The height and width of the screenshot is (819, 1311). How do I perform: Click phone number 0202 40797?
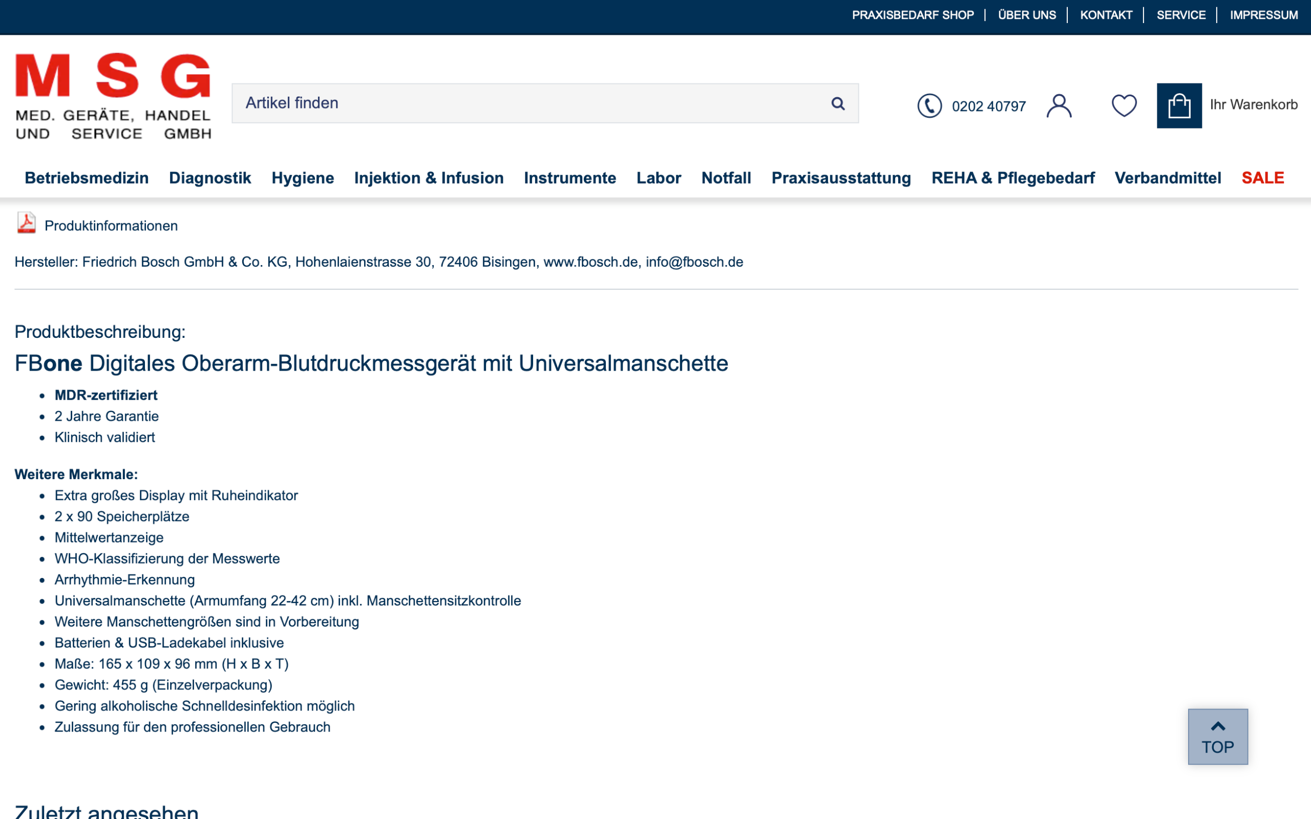[x=989, y=106]
